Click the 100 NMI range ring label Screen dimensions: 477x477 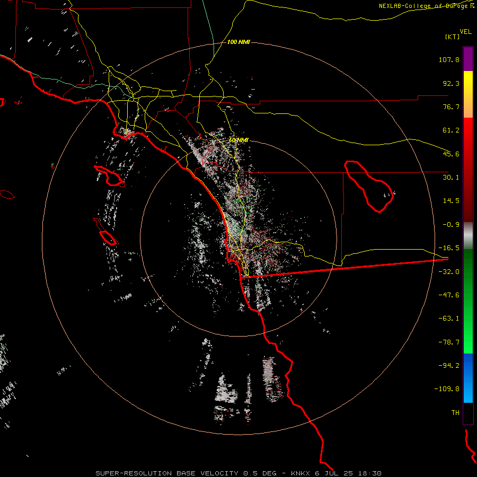click(238, 42)
